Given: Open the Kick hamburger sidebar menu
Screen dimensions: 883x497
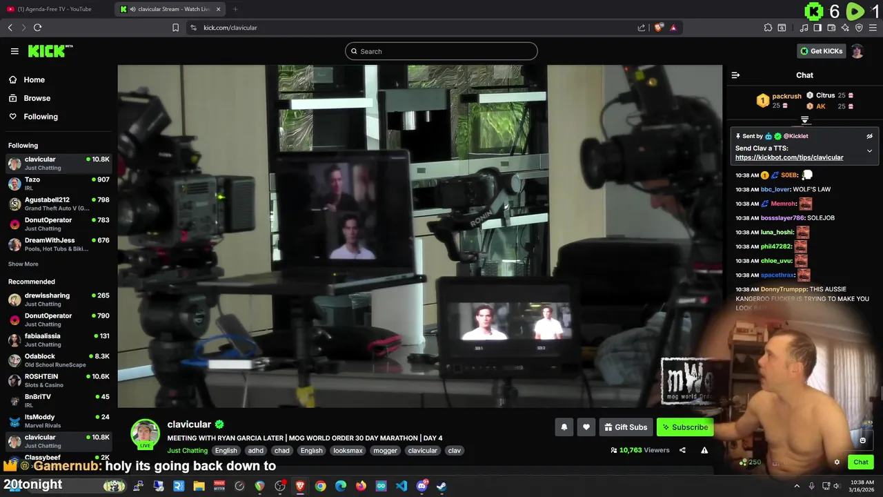Looking at the screenshot, I should 14,51.
